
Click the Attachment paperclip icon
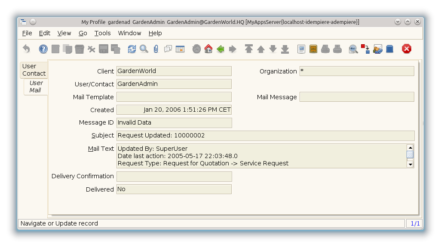156,49
